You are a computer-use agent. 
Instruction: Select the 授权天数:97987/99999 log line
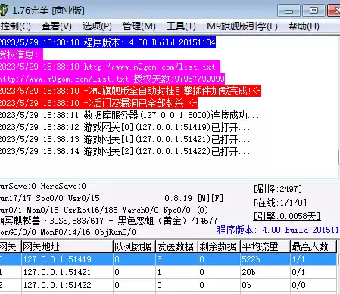(112, 79)
